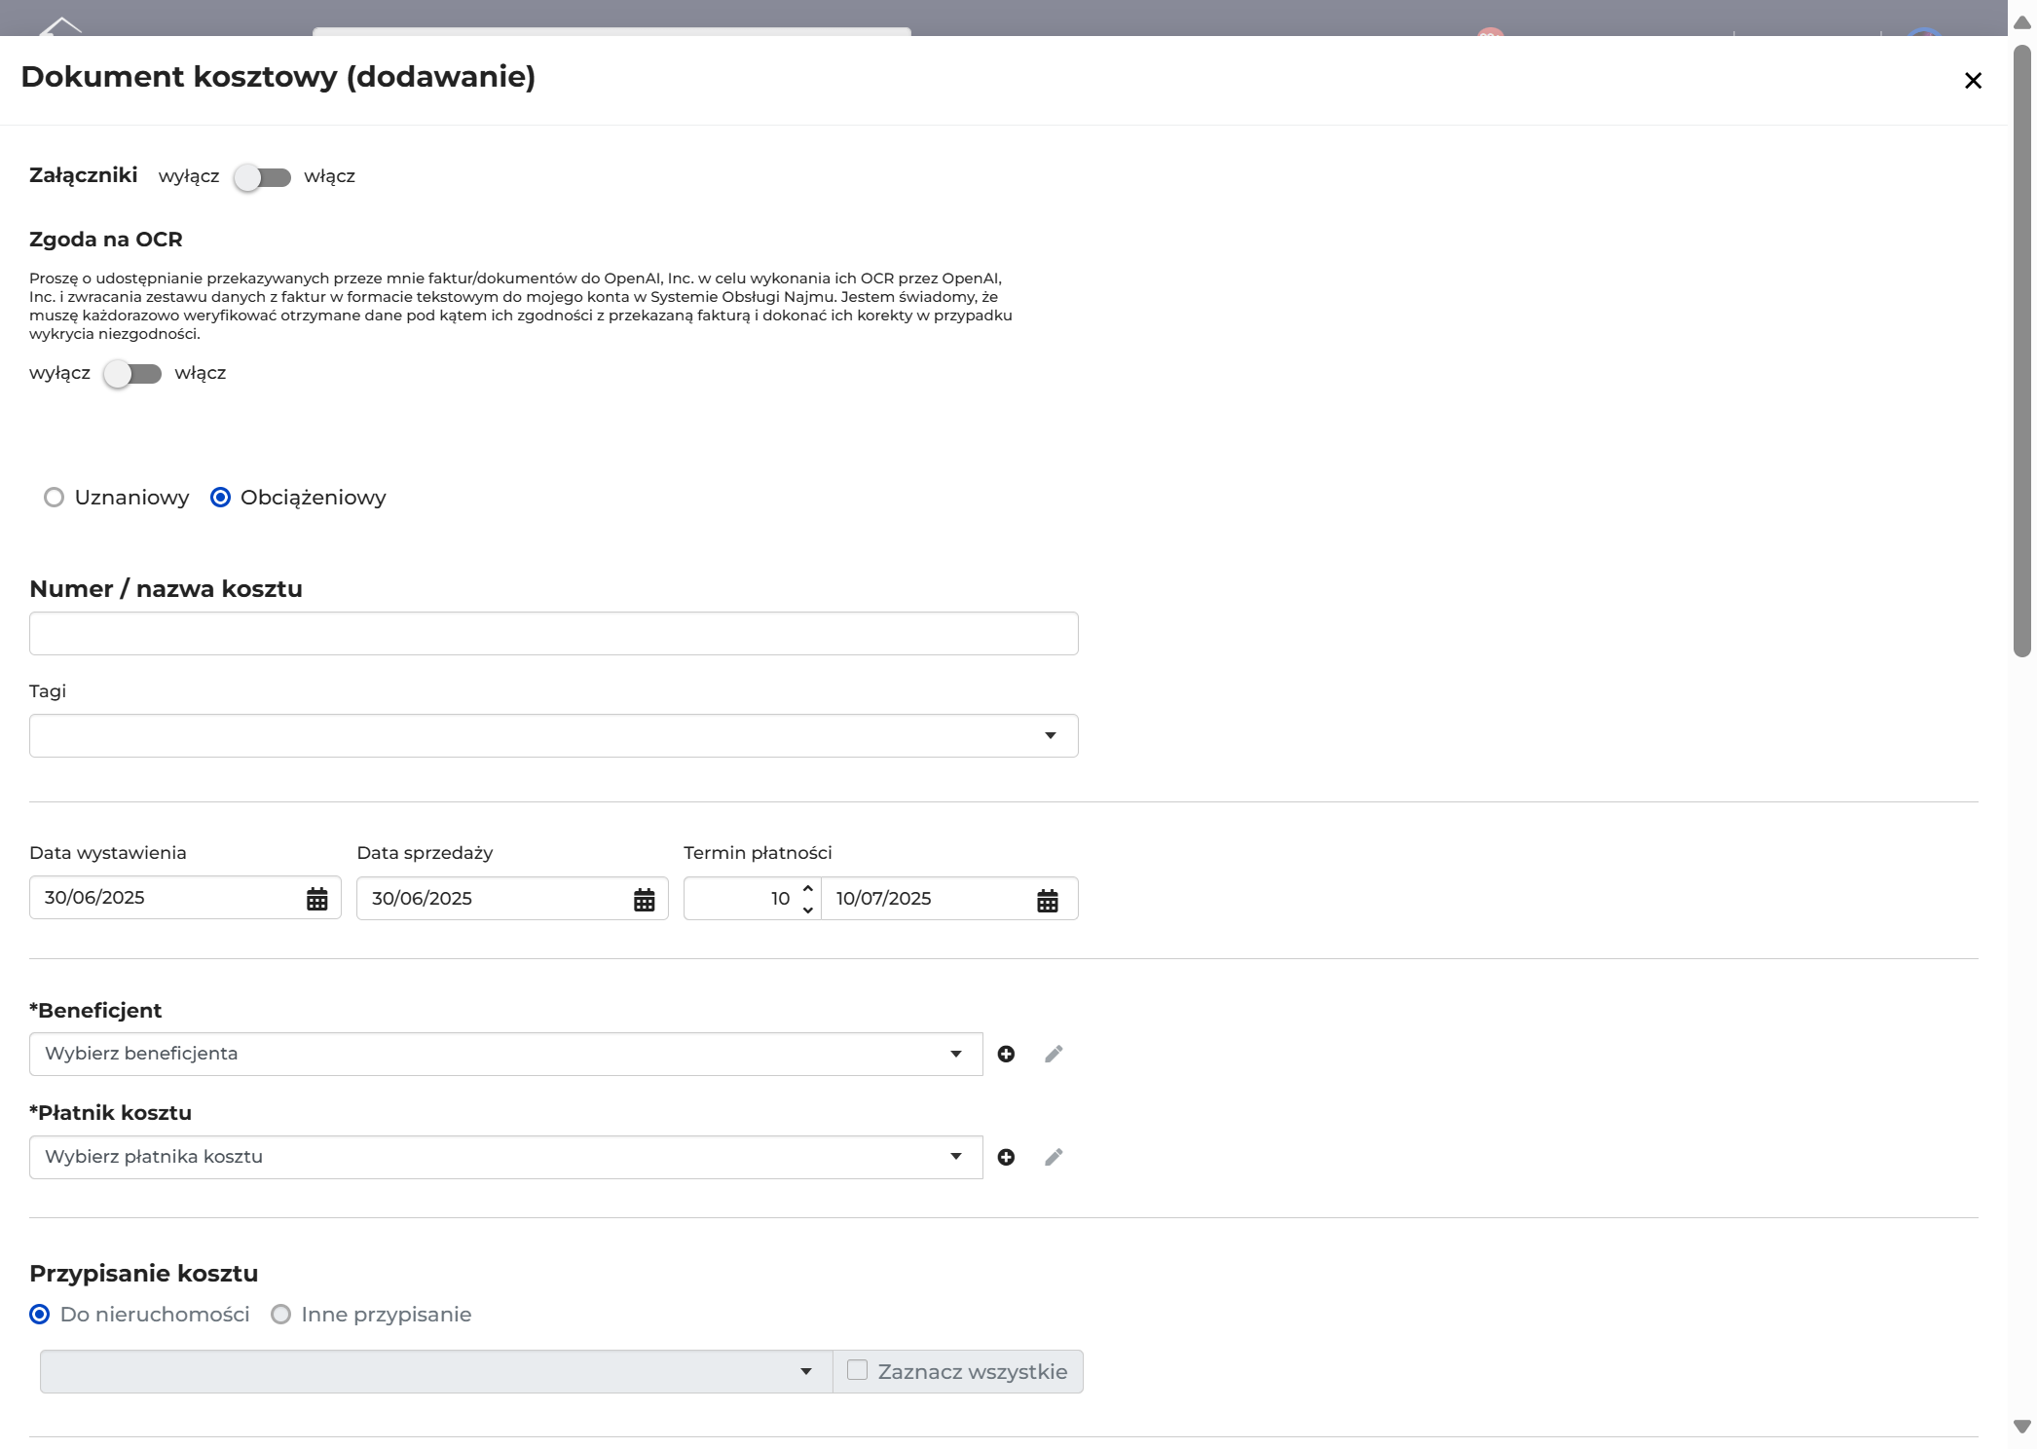Click the scrollbar down arrow
Screen dimensions: 2037x1449
(x=2022, y=1427)
